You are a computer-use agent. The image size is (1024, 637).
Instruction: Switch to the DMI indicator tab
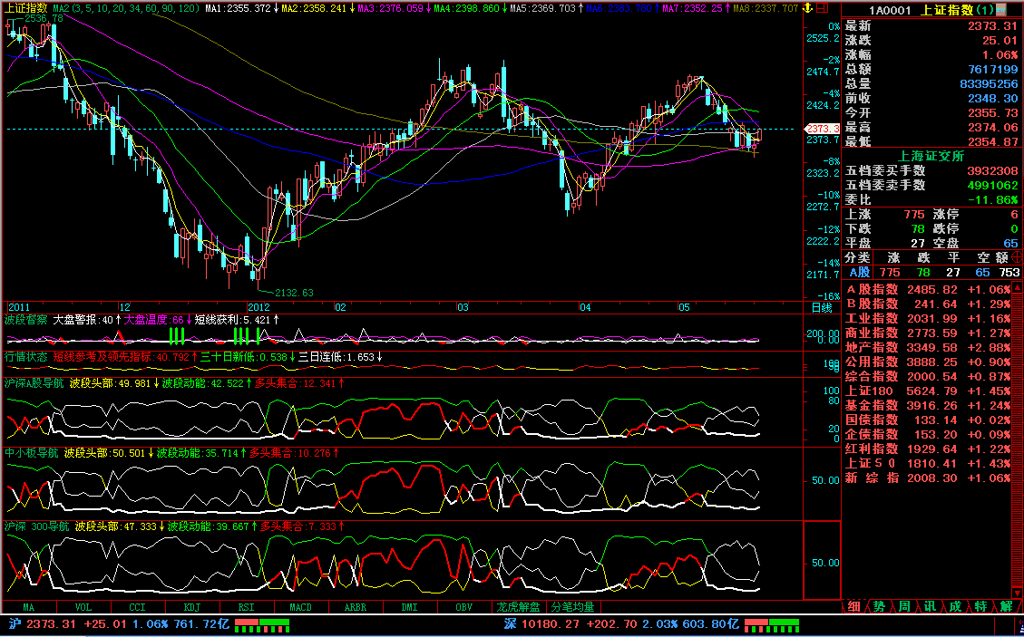click(x=409, y=607)
